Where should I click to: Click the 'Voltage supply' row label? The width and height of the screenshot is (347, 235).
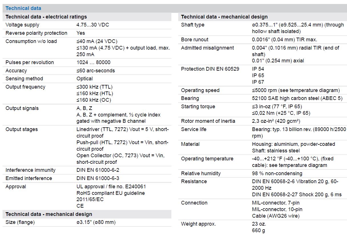23,25
